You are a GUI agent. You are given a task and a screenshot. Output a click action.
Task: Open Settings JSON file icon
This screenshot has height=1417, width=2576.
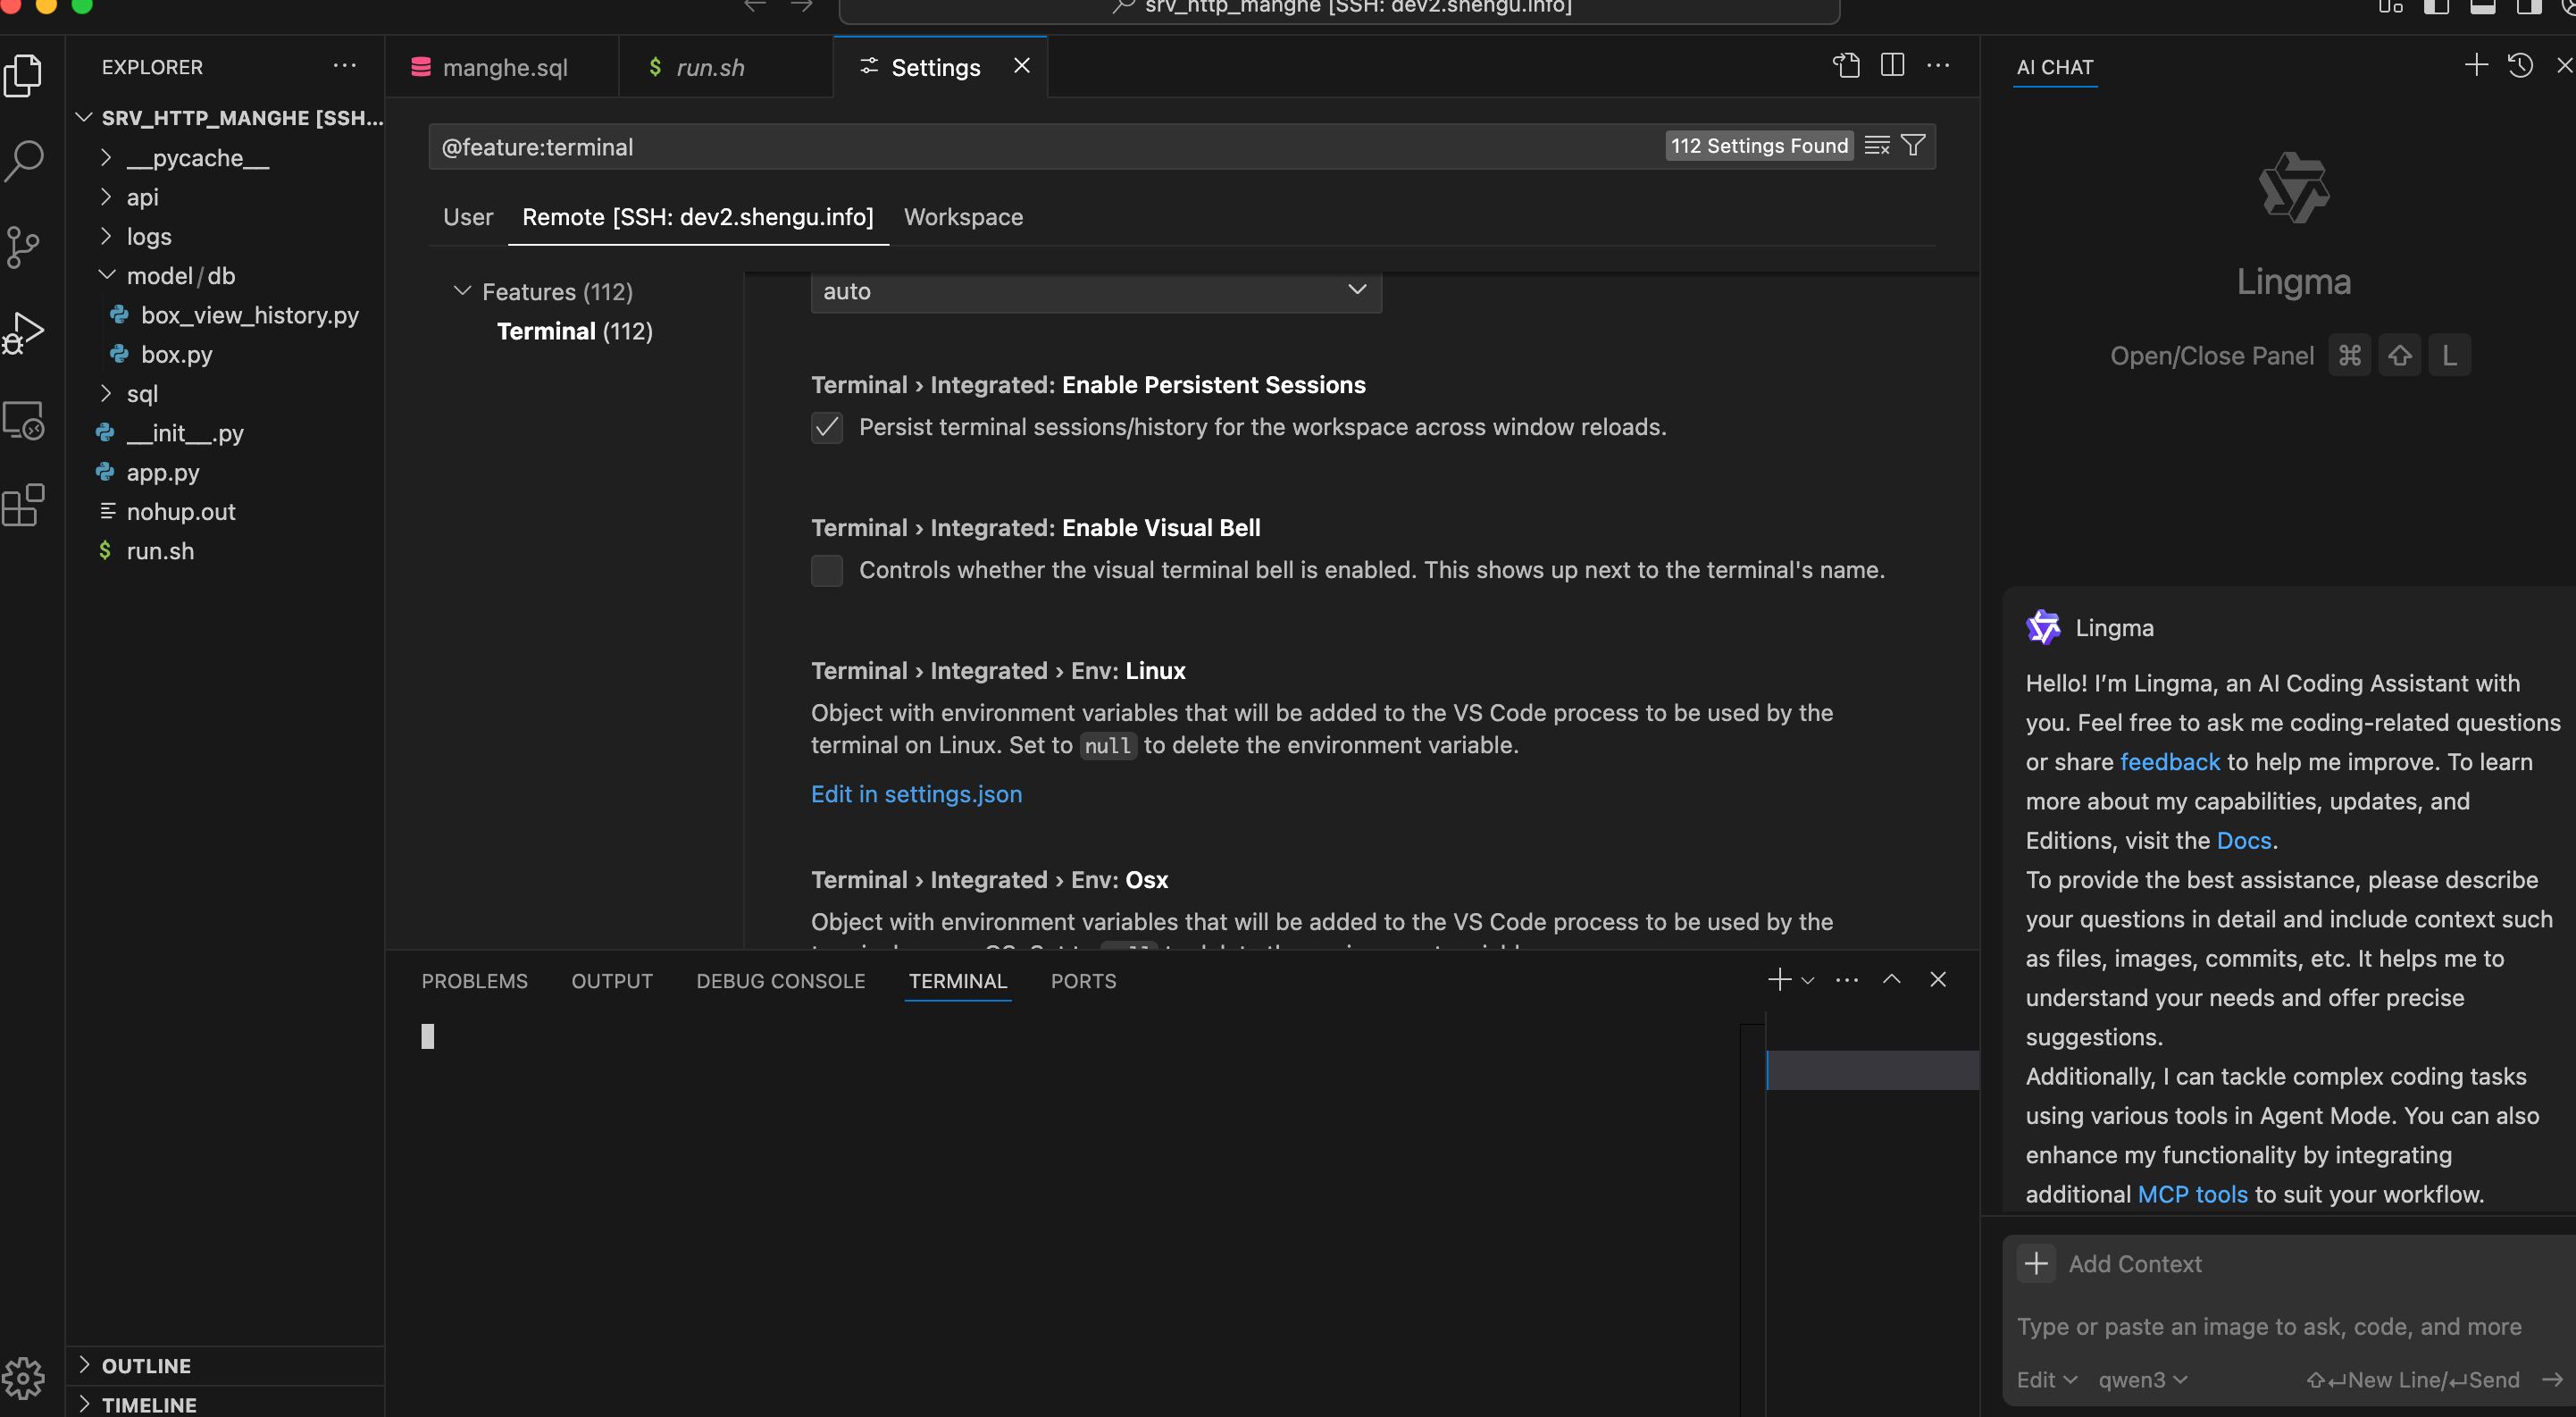(x=1846, y=66)
